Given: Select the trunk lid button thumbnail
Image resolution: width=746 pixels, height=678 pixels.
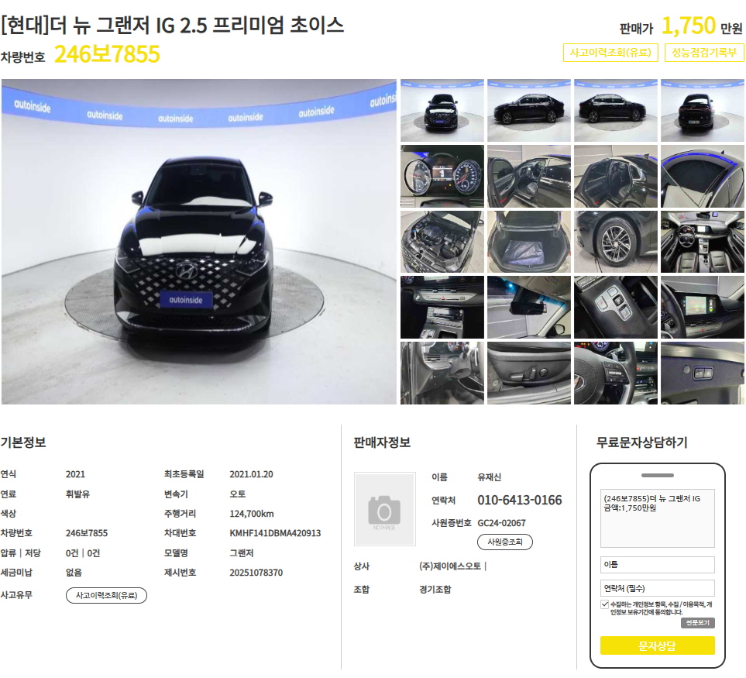Looking at the screenshot, I should [x=702, y=373].
